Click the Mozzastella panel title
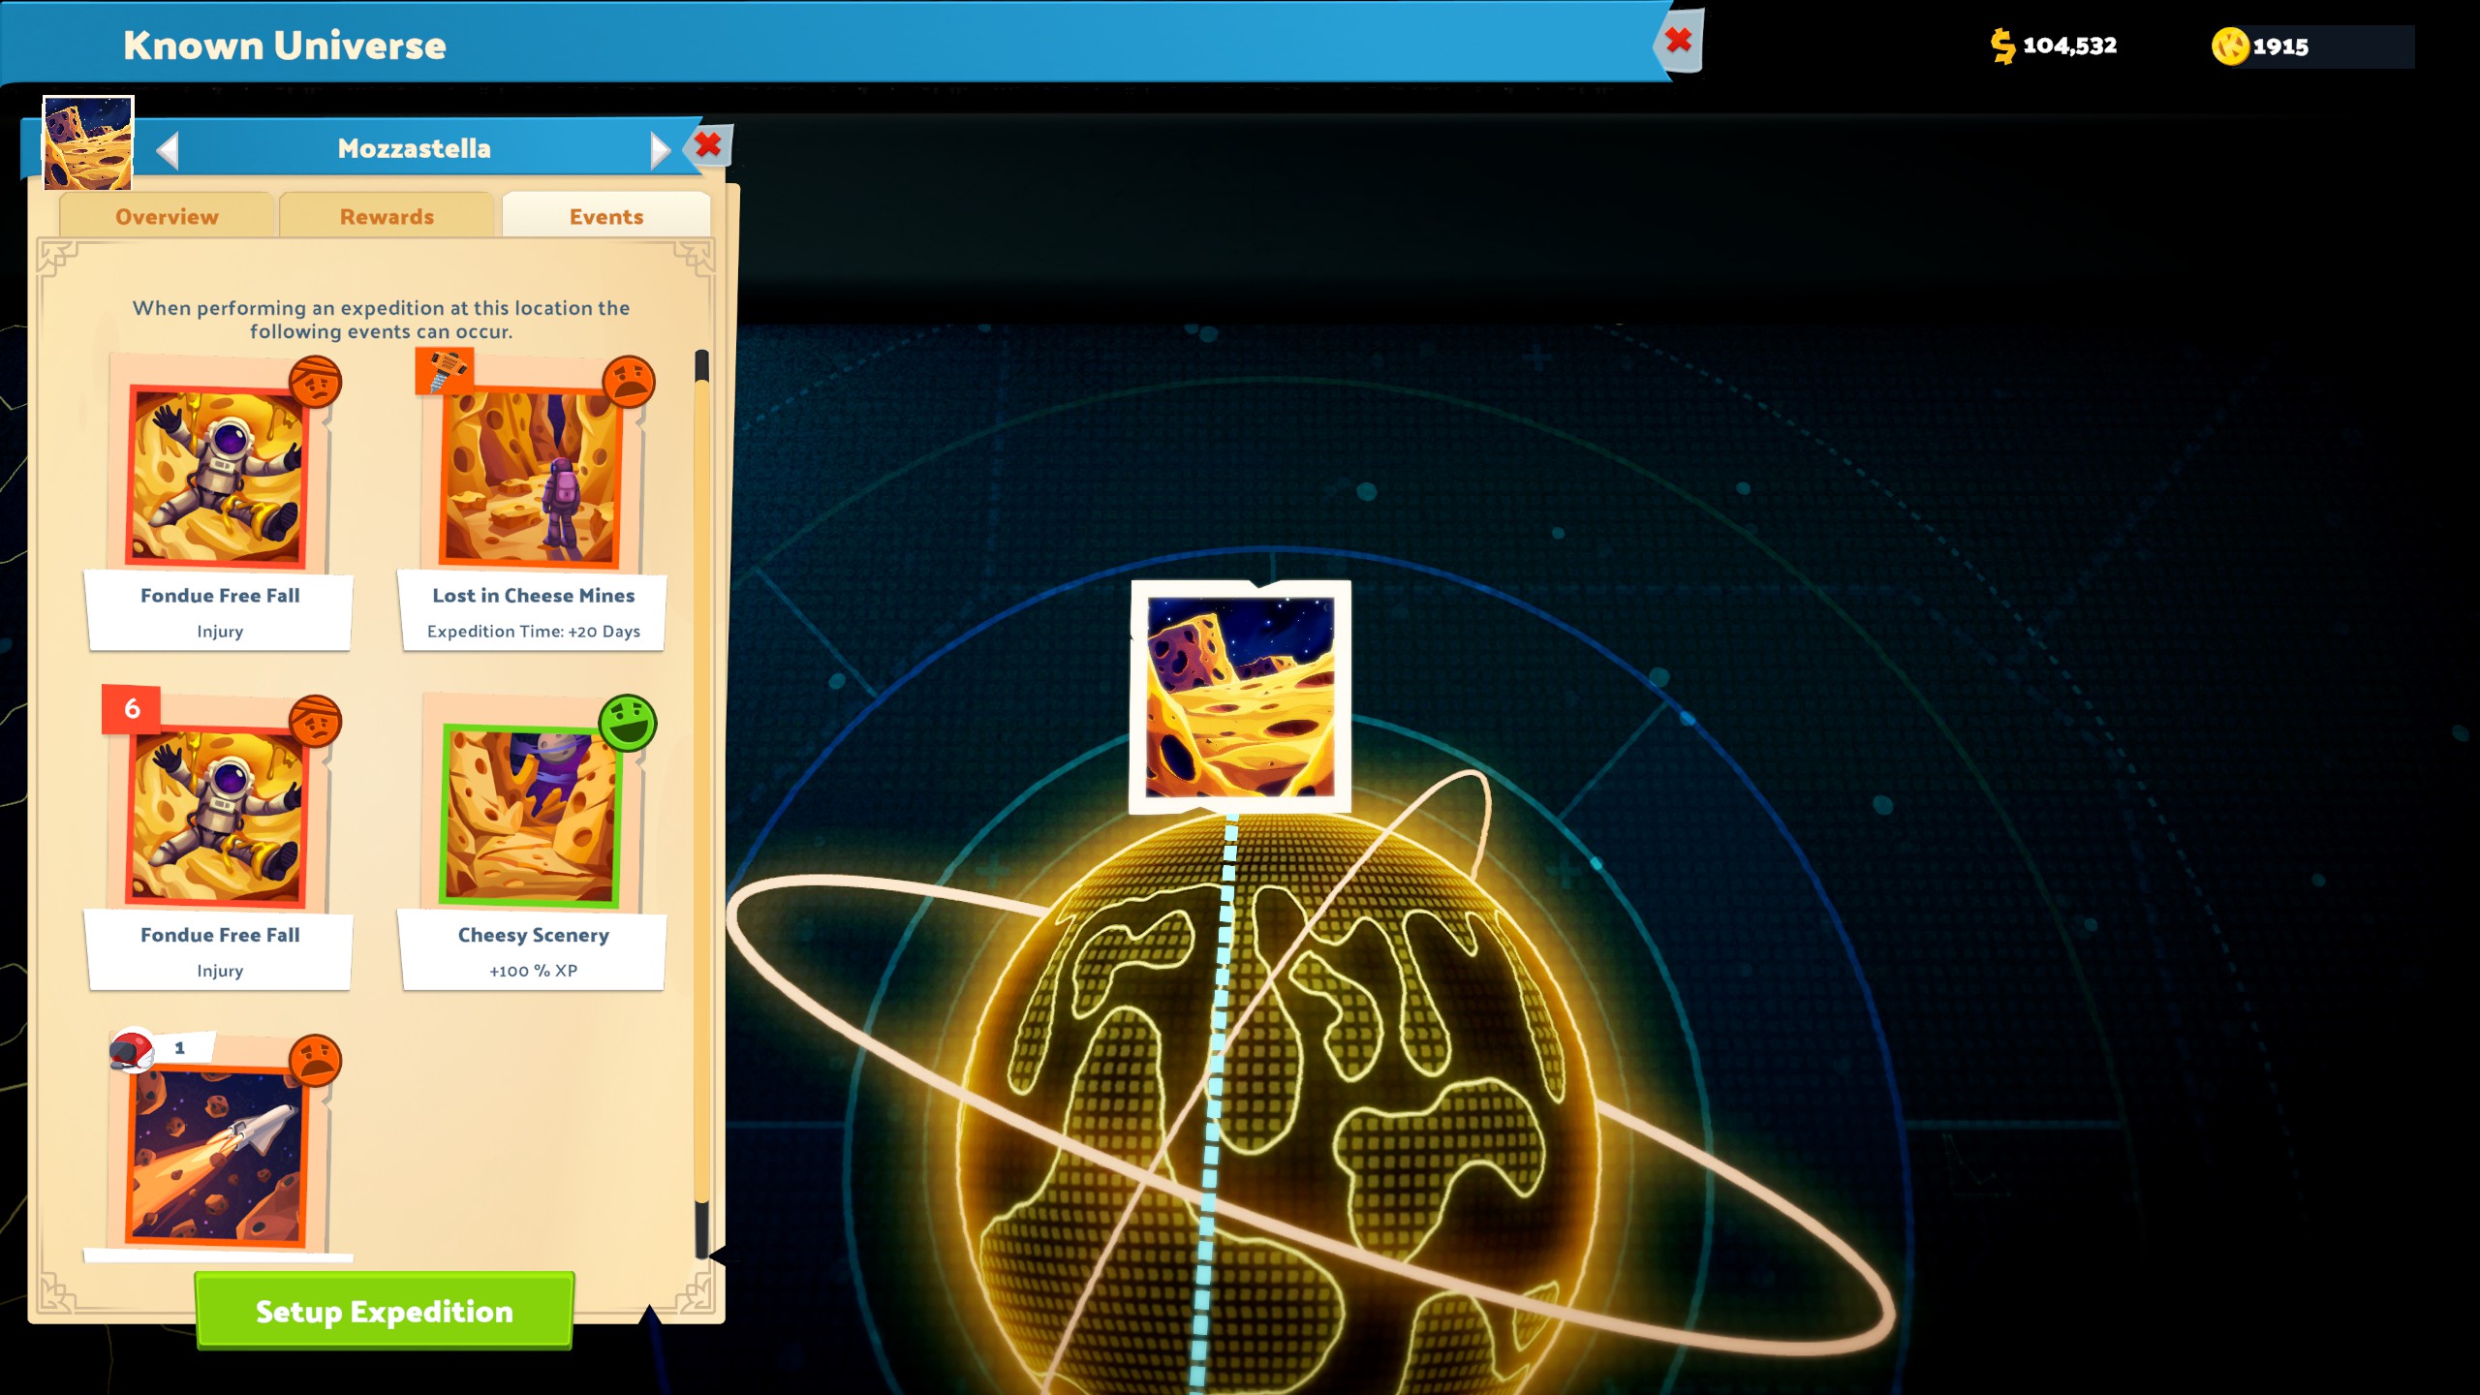The width and height of the screenshot is (2480, 1395). click(x=415, y=148)
